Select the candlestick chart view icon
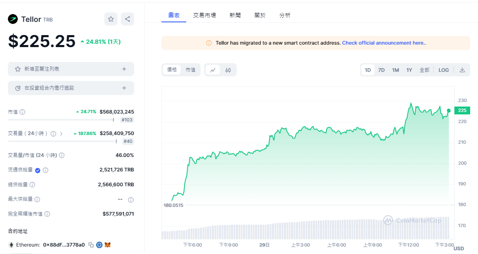 (228, 70)
